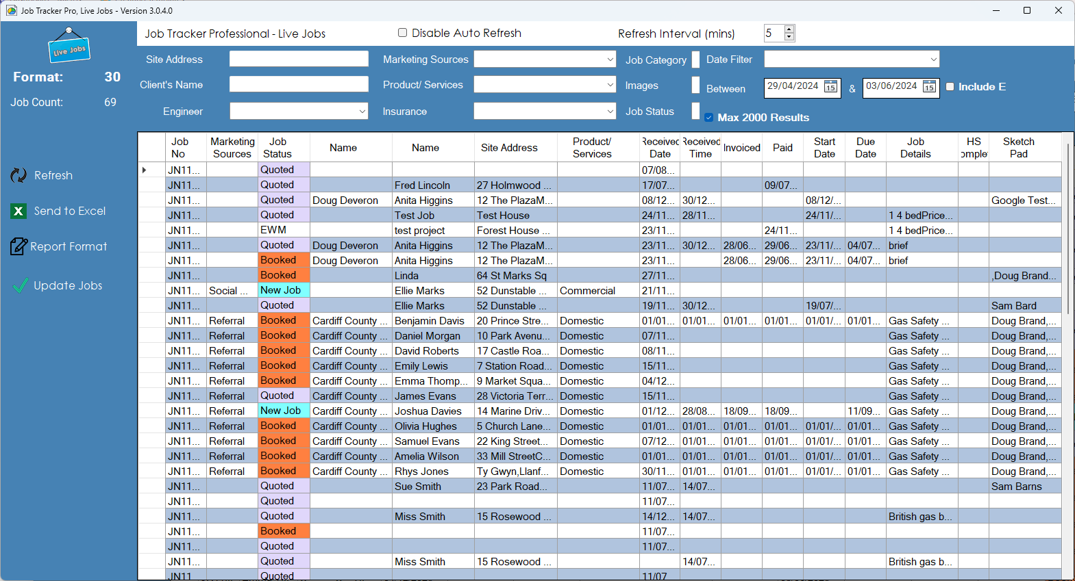This screenshot has height=581, width=1075.
Task: Click 28 Victoria Terr address cell
Action: [x=516, y=396]
